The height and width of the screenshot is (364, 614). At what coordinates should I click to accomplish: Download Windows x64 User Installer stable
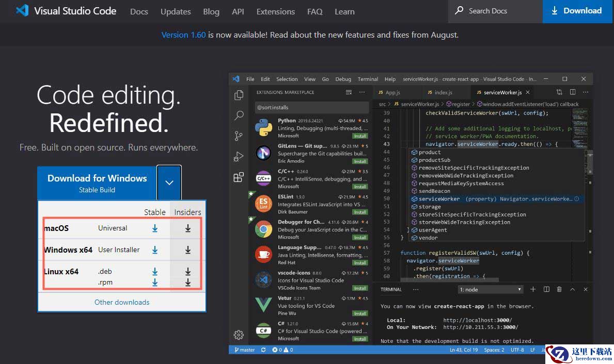(x=155, y=250)
